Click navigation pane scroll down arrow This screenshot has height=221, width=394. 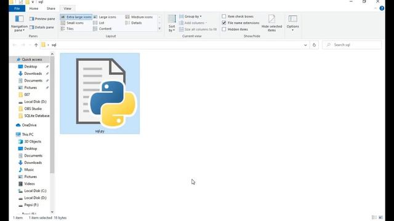pyautogui.click(x=52, y=212)
